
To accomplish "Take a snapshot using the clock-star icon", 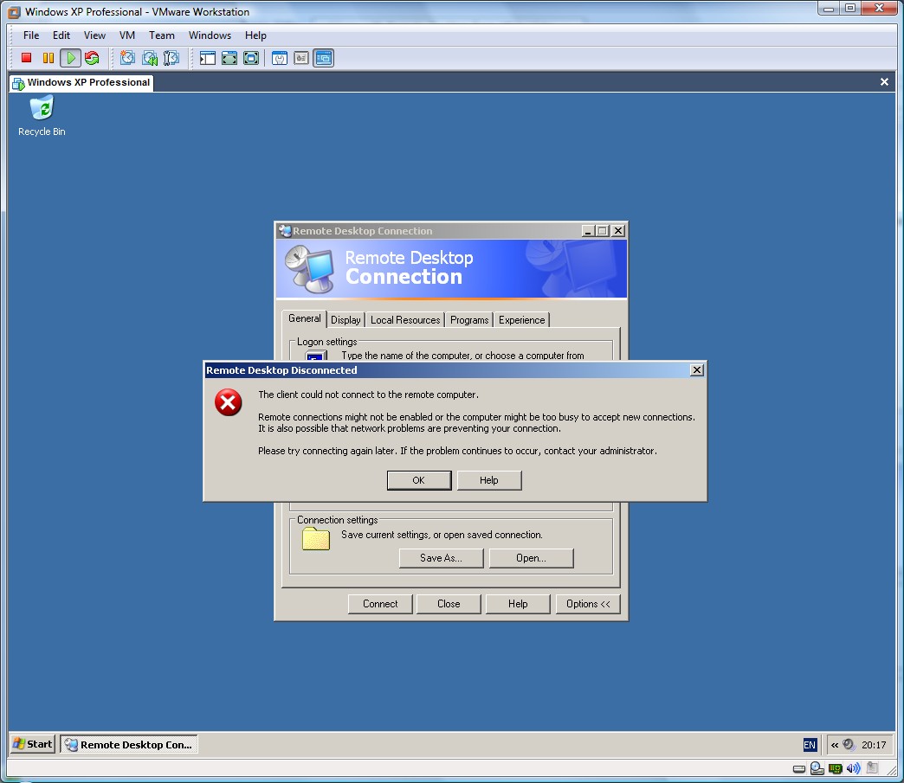I will tap(127, 58).
